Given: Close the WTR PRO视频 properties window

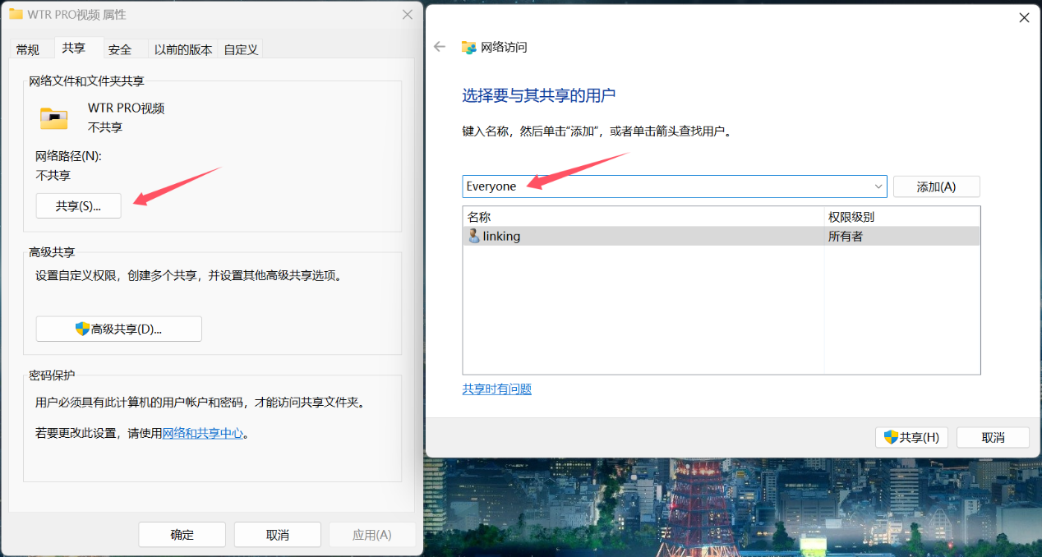Looking at the screenshot, I should (x=407, y=15).
